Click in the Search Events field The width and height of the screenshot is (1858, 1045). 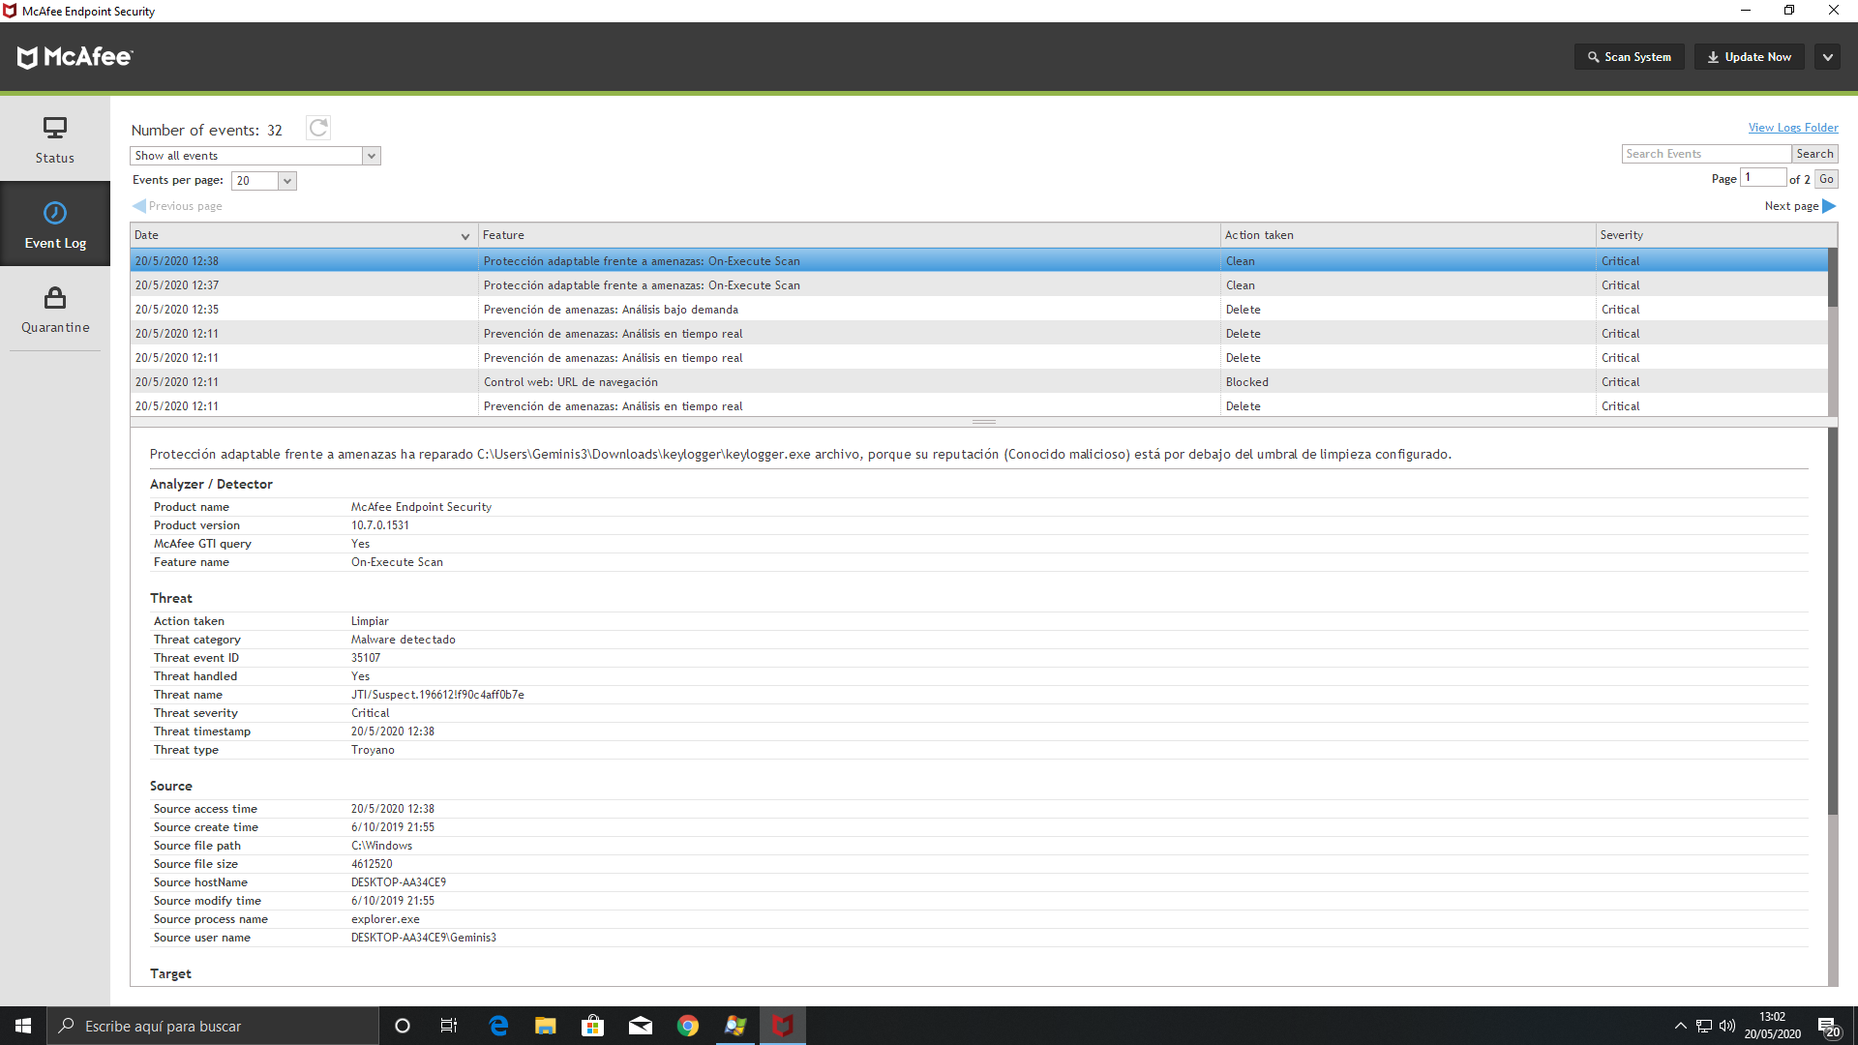1705,154
